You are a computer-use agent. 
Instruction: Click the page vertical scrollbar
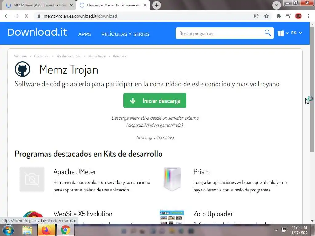(x=313, y=89)
